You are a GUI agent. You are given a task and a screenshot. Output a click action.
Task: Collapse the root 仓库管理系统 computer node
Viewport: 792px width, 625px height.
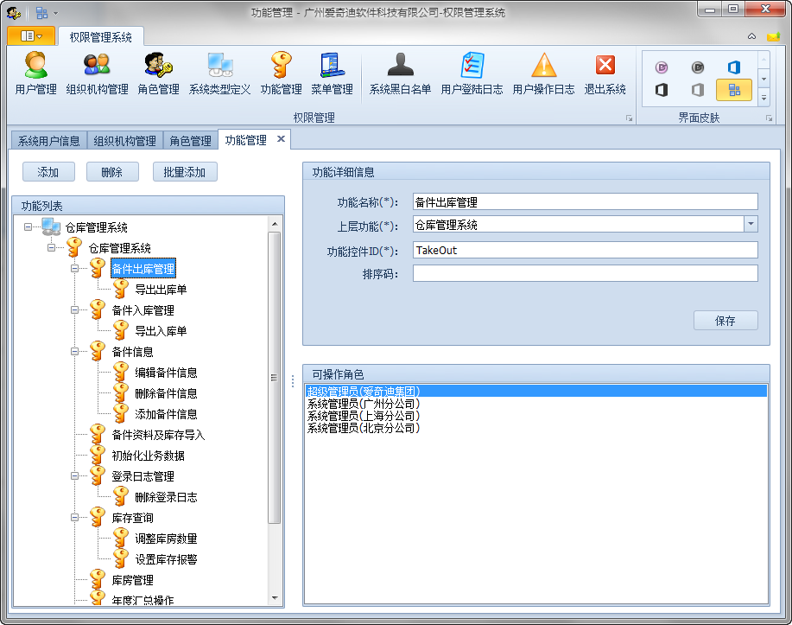pyautogui.click(x=28, y=227)
